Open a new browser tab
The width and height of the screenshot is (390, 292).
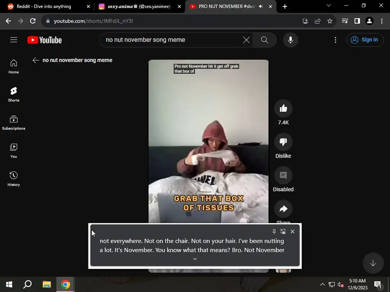285,6
